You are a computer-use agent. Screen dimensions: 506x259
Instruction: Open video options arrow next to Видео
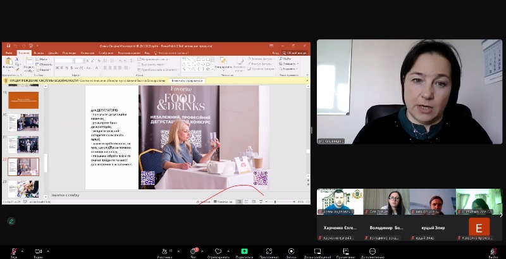[48, 251]
